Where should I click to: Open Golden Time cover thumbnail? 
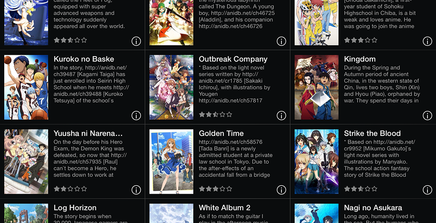coord(171,161)
